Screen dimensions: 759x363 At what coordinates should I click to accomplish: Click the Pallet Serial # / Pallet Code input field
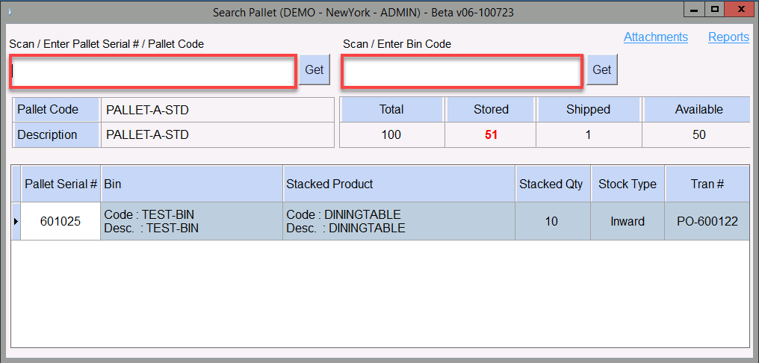(153, 72)
